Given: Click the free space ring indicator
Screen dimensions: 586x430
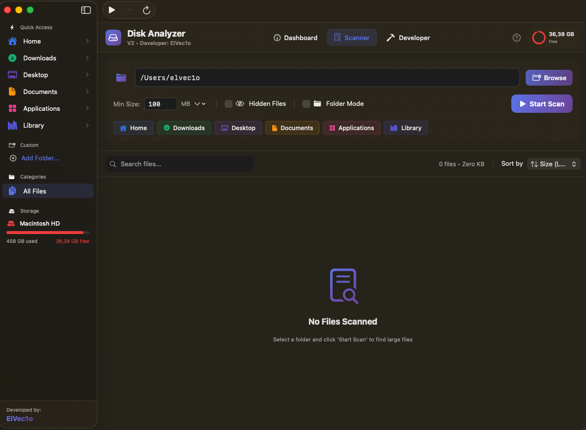Looking at the screenshot, I should point(539,38).
